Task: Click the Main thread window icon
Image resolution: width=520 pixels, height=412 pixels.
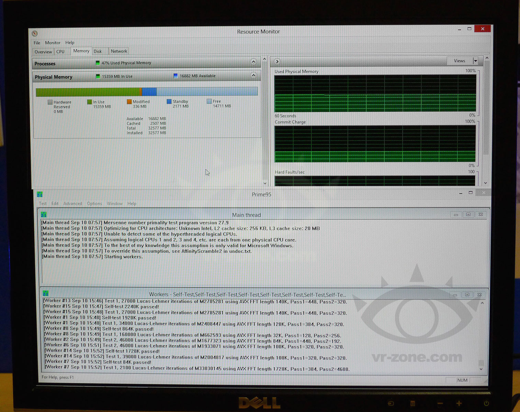Action: click(x=44, y=215)
